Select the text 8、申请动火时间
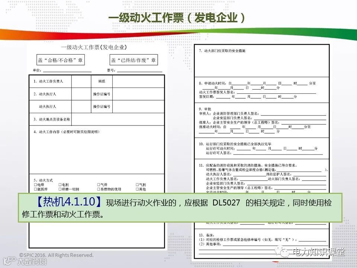The image size is (357, 268). click(x=212, y=83)
